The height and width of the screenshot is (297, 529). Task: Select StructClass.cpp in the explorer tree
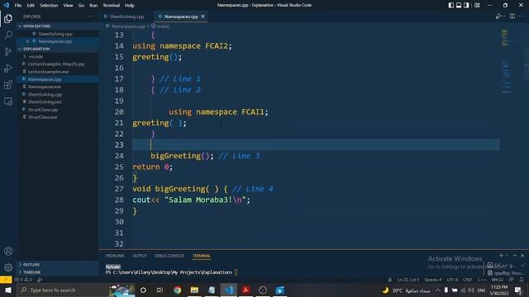[x=43, y=110]
